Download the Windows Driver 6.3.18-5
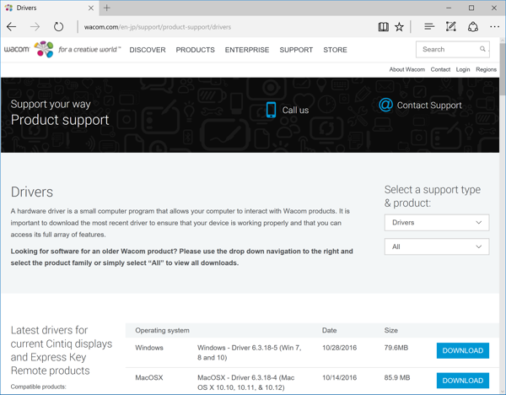506x395 pixels. click(x=463, y=350)
